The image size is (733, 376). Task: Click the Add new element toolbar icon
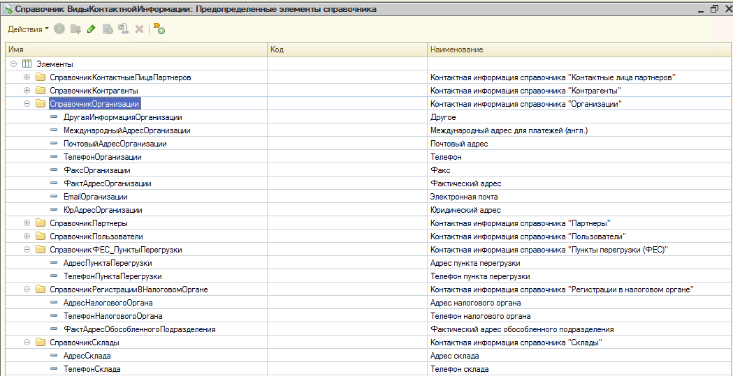(59, 29)
